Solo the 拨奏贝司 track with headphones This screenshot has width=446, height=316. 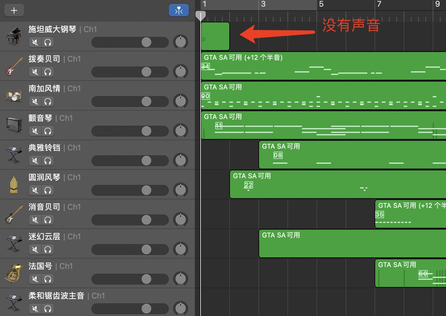[48, 72]
